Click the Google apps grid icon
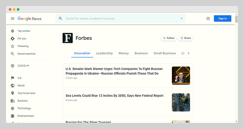Screen dimensions: 244x129 click(x=208, y=18)
